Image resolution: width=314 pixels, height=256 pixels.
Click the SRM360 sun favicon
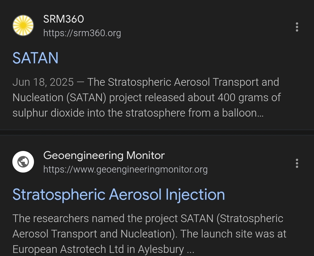point(23,25)
